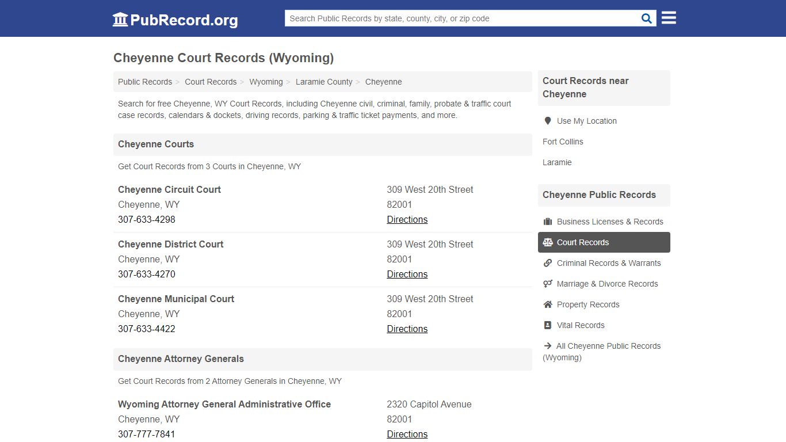
Task: Click the Cheyenne Public Records sidebar heading
Action: (x=599, y=195)
